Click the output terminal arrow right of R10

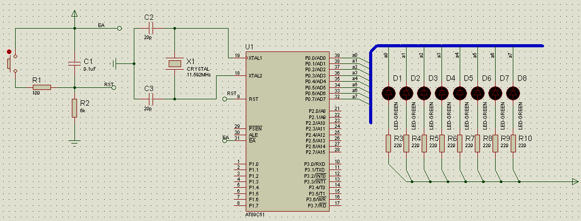coord(575,181)
